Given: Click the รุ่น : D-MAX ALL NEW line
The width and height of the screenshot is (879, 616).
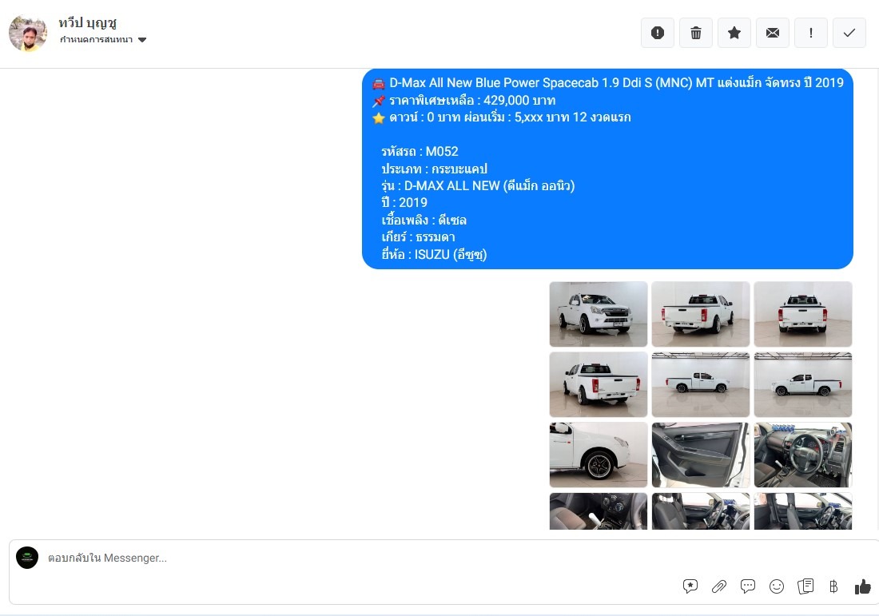Looking at the screenshot, I should click(x=478, y=185).
